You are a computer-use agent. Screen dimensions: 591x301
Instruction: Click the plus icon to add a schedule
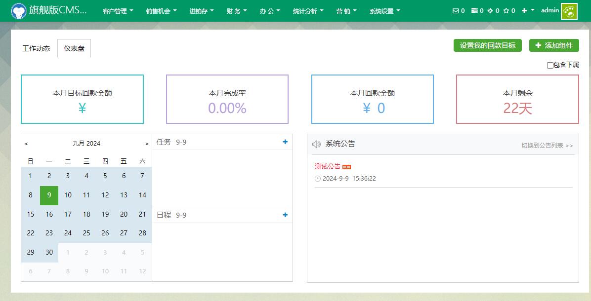click(285, 215)
